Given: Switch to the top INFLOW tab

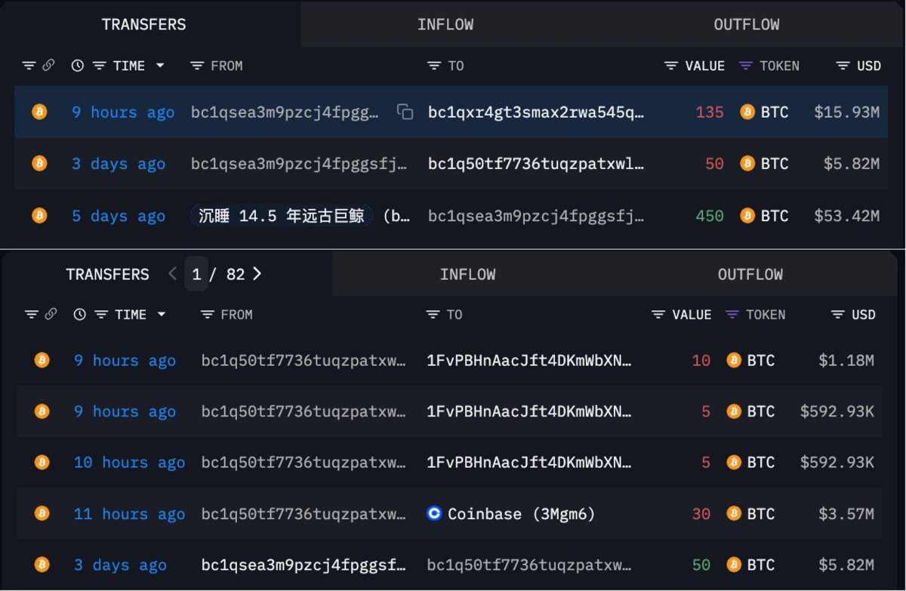Looking at the screenshot, I should [x=445, y=24].
